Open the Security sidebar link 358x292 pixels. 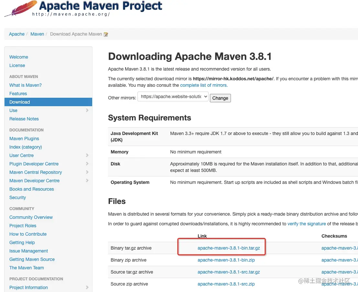click(x=17, y=198)
